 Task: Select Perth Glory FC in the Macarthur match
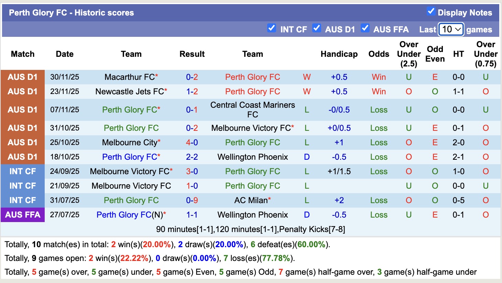pos(252,77)
